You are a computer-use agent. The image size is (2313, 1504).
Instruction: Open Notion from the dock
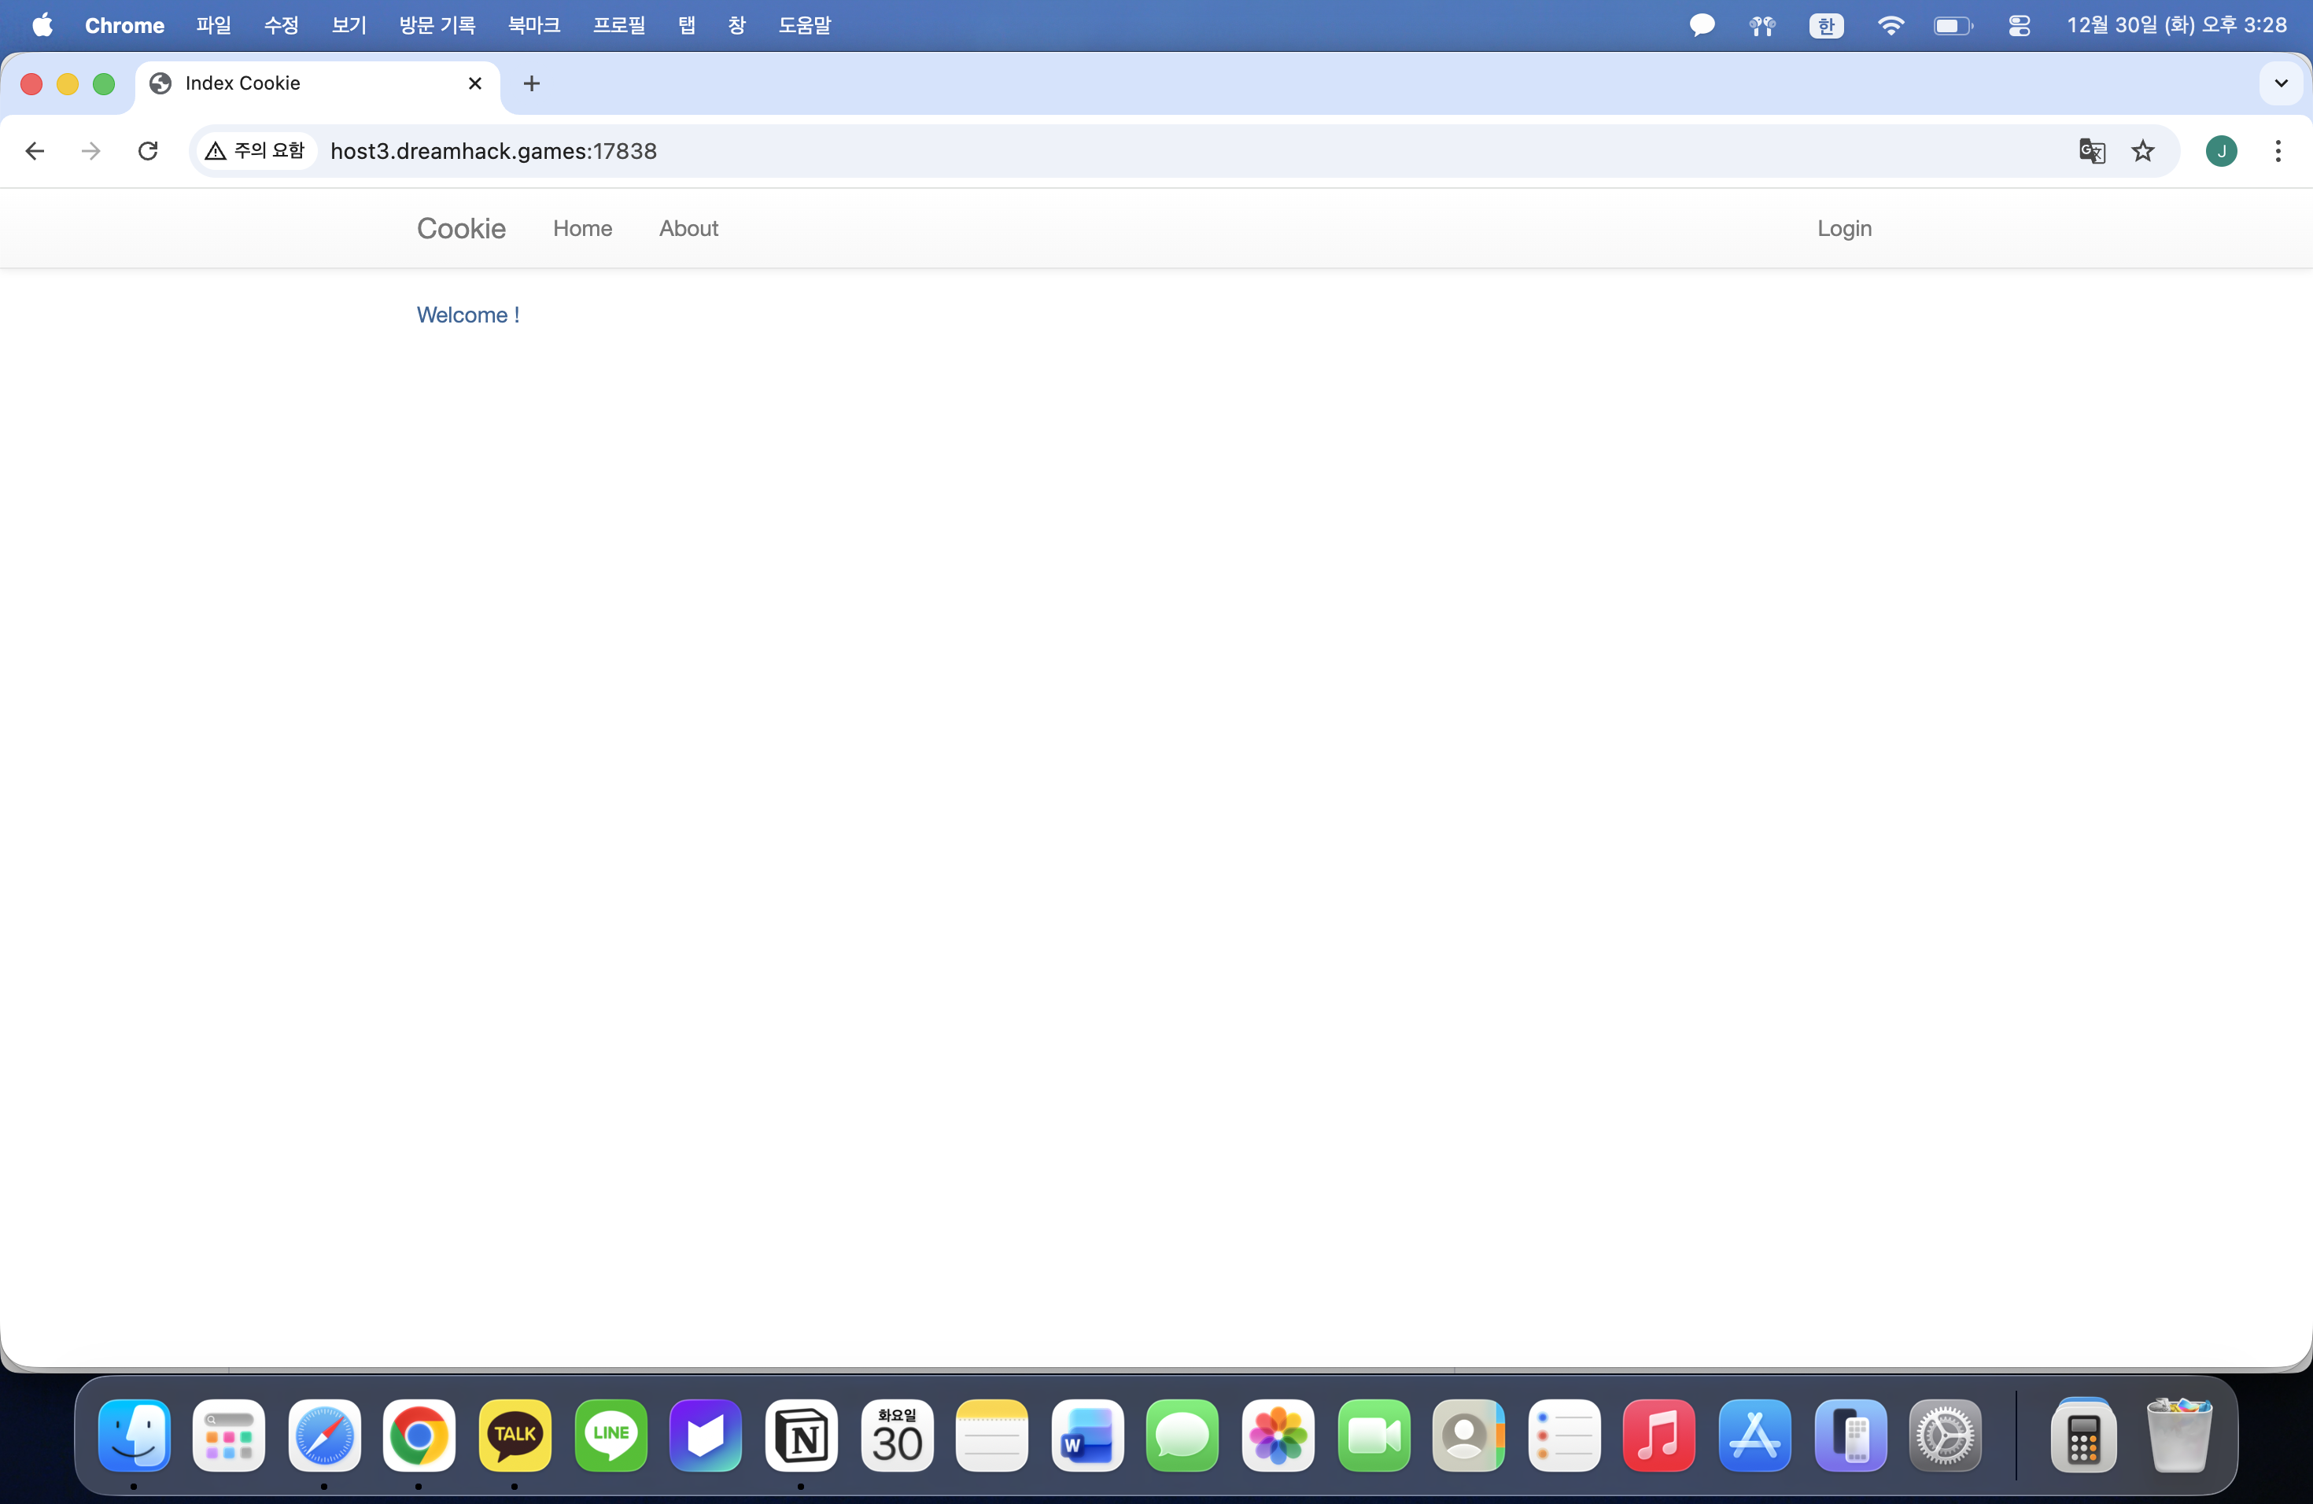click(x=801, y=1435)
